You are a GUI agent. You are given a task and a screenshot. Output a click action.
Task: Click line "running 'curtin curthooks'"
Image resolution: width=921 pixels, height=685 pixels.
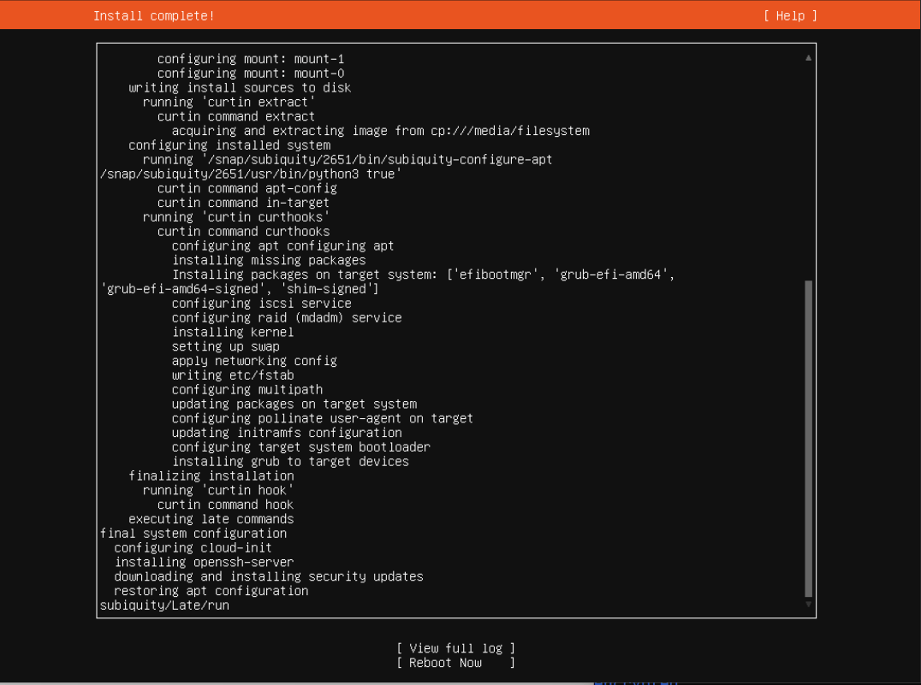click(236, 217)
